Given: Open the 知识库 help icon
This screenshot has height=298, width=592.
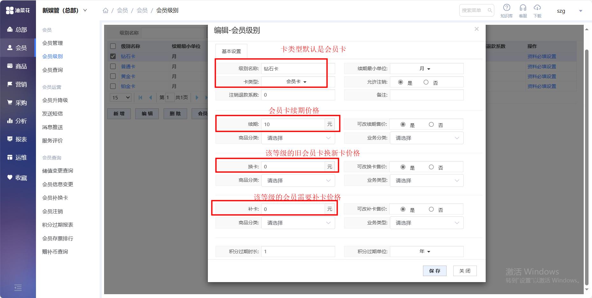Looking at the screenshot, I should click(506, 10).
